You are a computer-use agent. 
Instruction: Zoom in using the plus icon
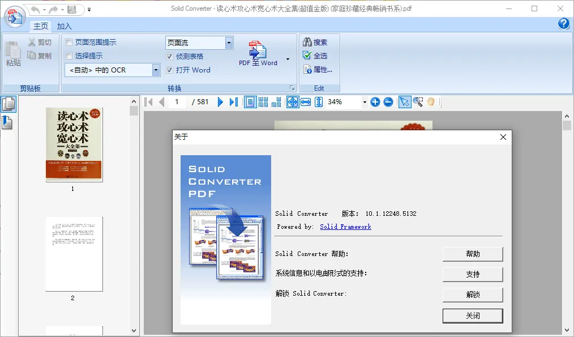(375, 102)
